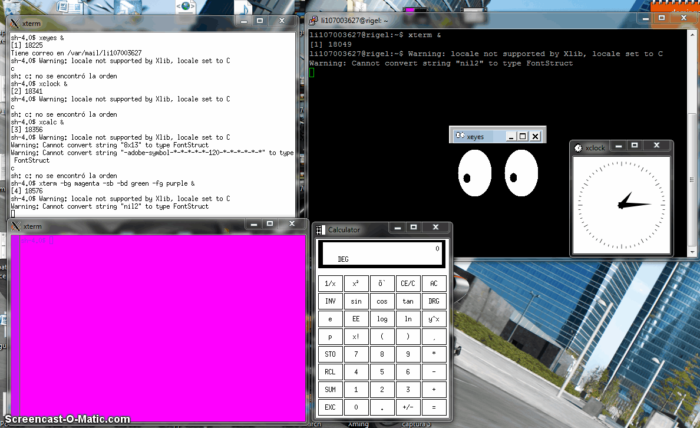Click the magenta xterm's purple scrollbar strip
The height and width of the screenshot is (428, 700).
click(15, 328)
